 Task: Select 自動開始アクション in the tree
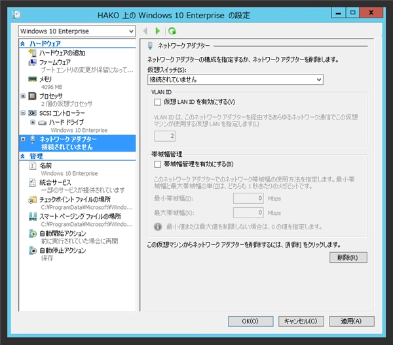point(63,233)
